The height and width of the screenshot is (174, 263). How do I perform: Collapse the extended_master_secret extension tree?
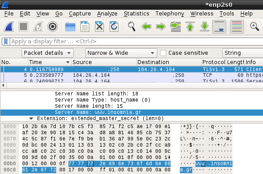(x=31, y=118)
